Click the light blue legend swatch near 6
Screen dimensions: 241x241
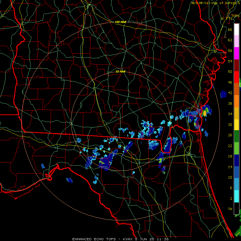point(236,184)
